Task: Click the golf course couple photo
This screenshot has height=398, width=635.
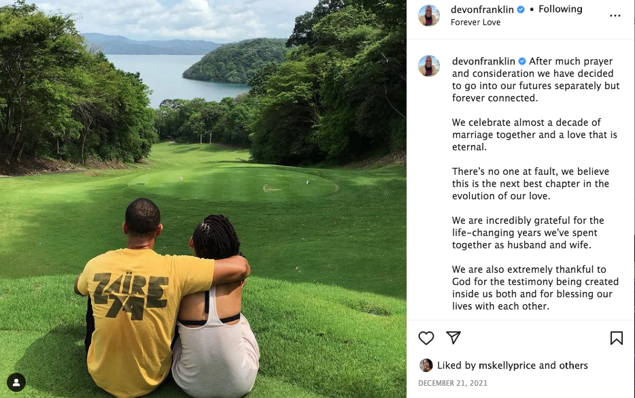Action: point(203,199)
